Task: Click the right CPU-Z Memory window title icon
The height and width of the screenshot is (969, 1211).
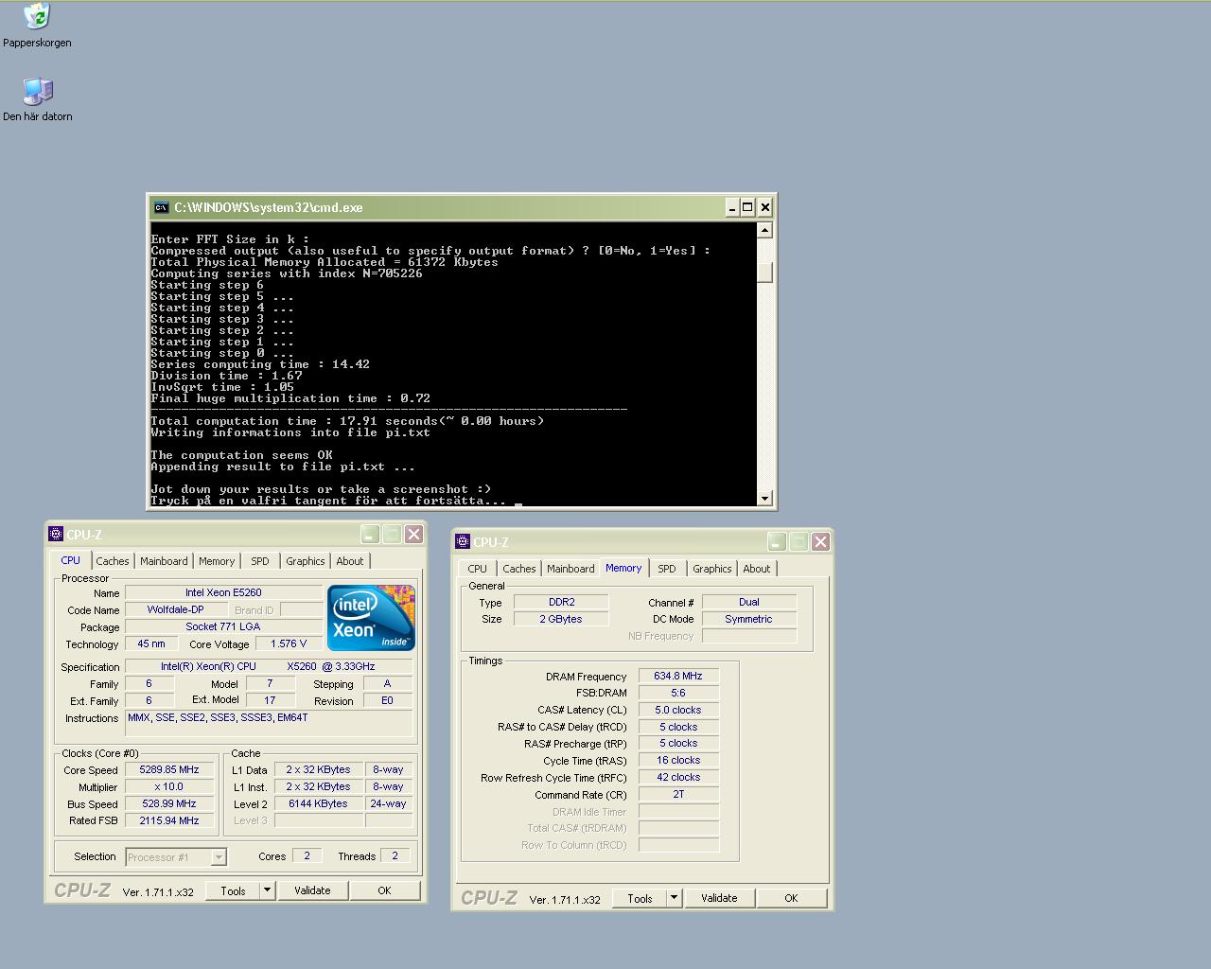Action: click(x=463, y=542)
